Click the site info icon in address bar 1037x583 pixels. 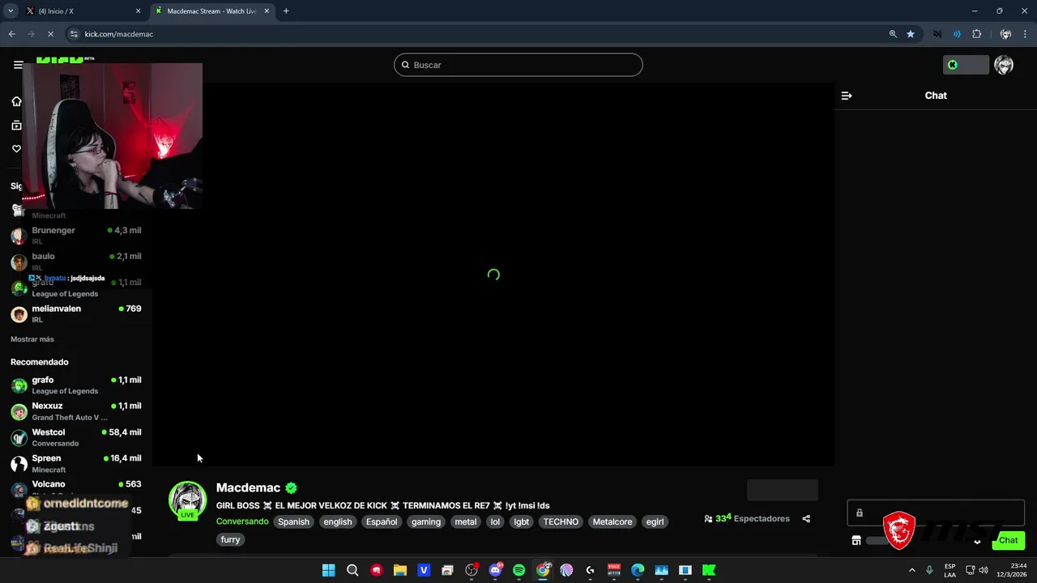pyautogui.click(x=74, y=34)
